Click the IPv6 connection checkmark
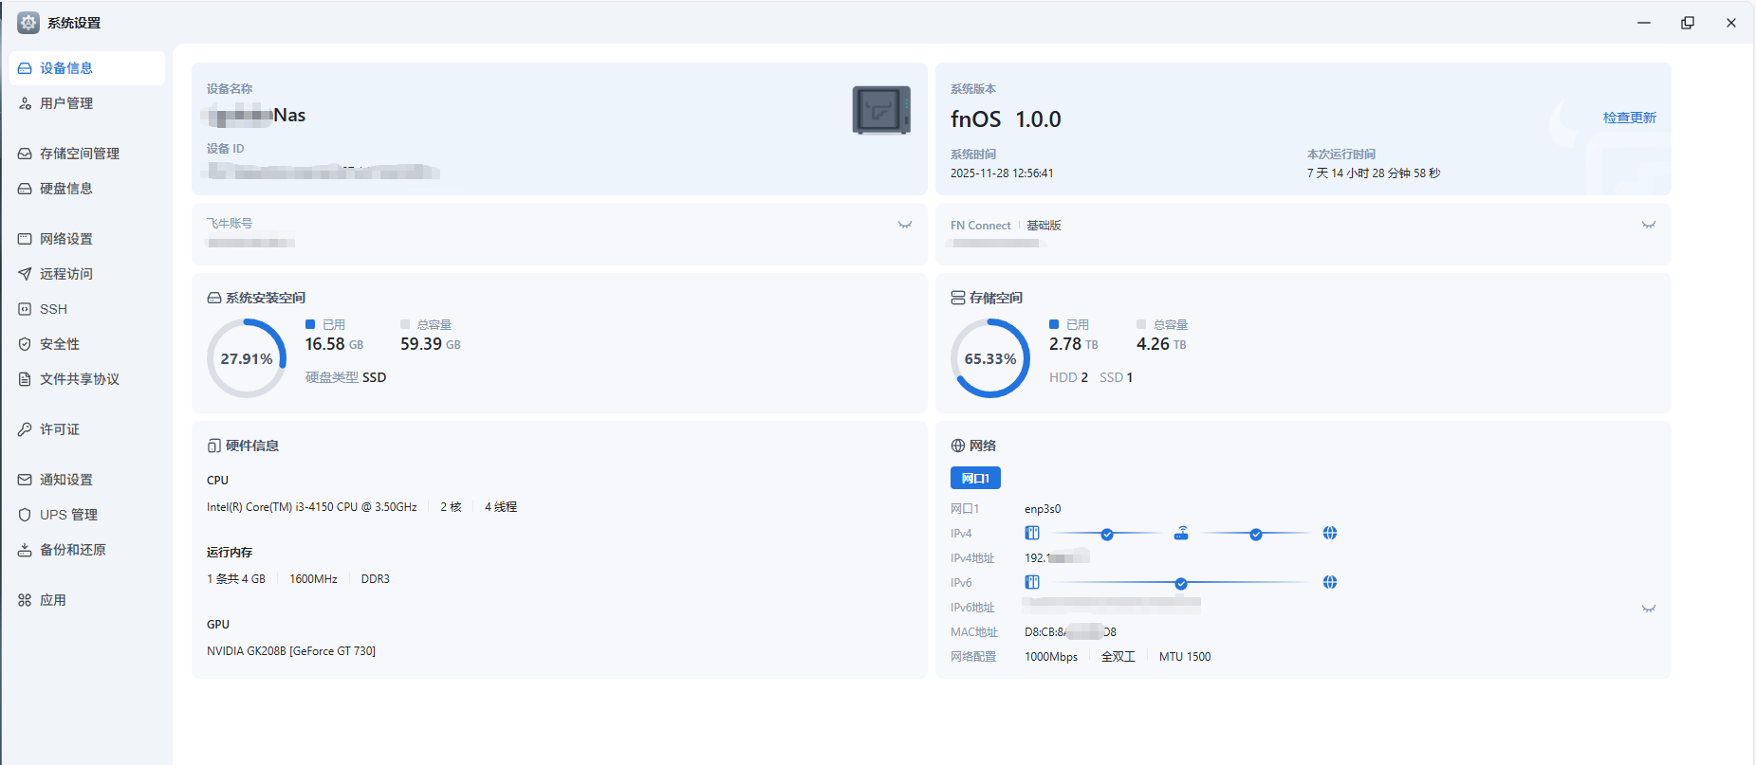1756x765 pixels. click(x=1181, y=584)
